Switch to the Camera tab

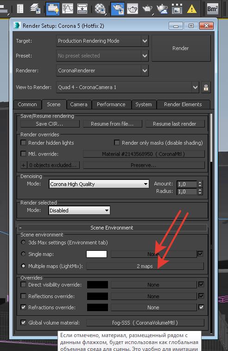coord(79,104)
